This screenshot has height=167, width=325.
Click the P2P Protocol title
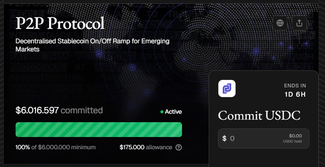(x=60, y=24)
